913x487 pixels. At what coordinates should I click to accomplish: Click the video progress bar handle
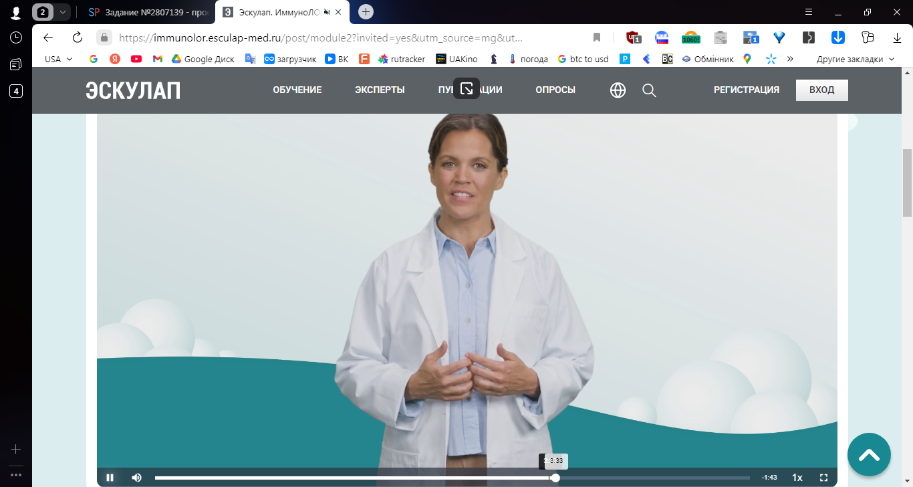coord(555,478)
